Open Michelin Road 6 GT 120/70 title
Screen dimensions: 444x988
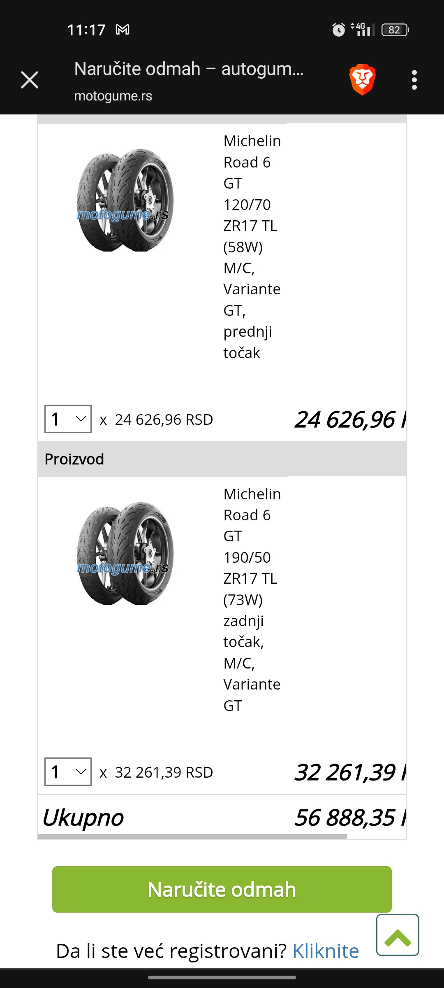point(252,247)
